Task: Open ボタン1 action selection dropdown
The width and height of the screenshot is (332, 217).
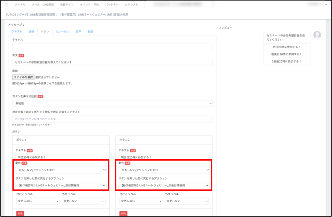Action: pyautogui.click(x=61, y=186)
